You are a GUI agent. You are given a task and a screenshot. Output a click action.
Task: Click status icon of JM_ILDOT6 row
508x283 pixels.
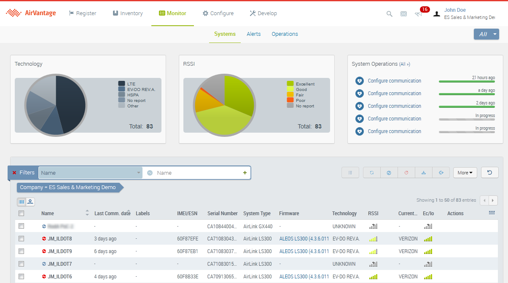pyautogui.click(x=44, y=277)
